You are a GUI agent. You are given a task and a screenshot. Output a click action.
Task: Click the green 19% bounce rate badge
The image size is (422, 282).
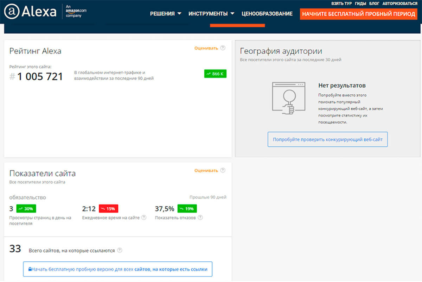[187, 209]
